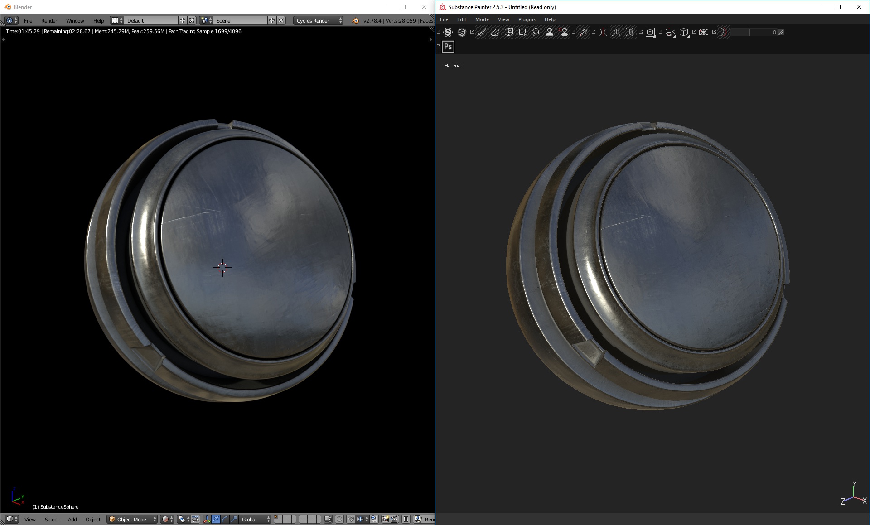The height and width of the screenshot is (525, 870).
Task: Open the Object Mode dropdown
Action: tap(132, 519)
